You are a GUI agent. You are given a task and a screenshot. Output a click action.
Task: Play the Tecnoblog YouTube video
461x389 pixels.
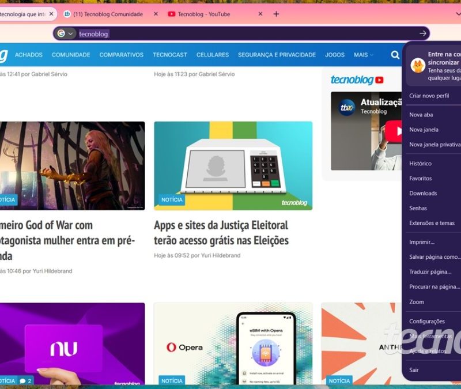pos(394,131)
